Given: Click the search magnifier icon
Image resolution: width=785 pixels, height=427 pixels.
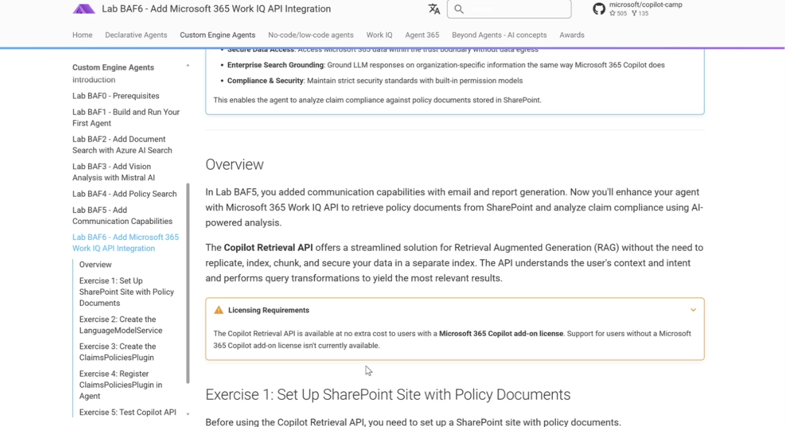Looking at the screenshot, I should pos(459,9).
